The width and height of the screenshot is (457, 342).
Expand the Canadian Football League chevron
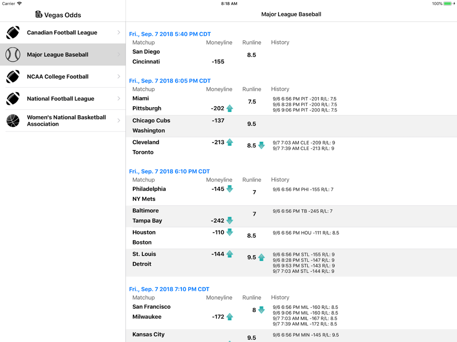[119, 32]
